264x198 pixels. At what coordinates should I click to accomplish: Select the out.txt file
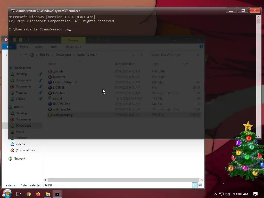click(x=57, y=98)
